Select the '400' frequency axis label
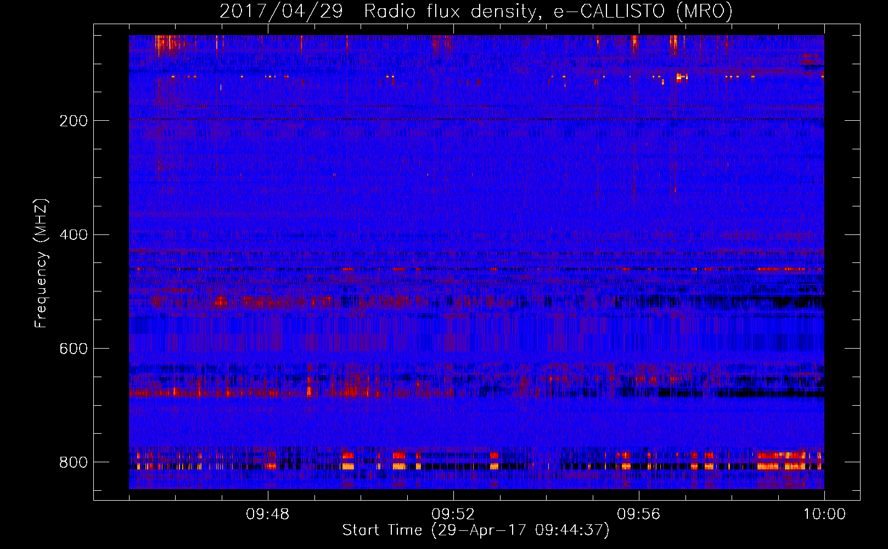The height and width of the screenshot is (549, 888). pos(74,235)
